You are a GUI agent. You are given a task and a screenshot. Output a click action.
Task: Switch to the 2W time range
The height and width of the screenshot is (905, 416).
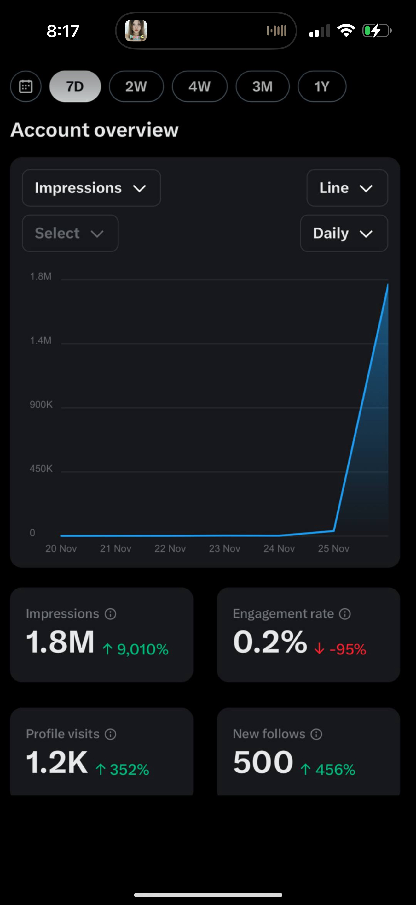point(136,86)
